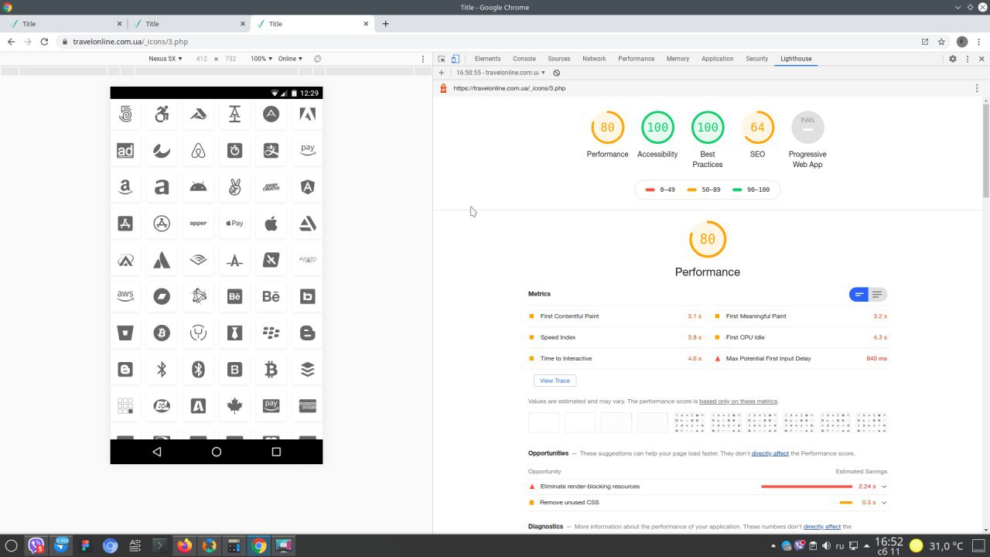The image size is (990, 557).
Task: Follow the 'based only on these metrics' link
Action: (x=738, y=402)
